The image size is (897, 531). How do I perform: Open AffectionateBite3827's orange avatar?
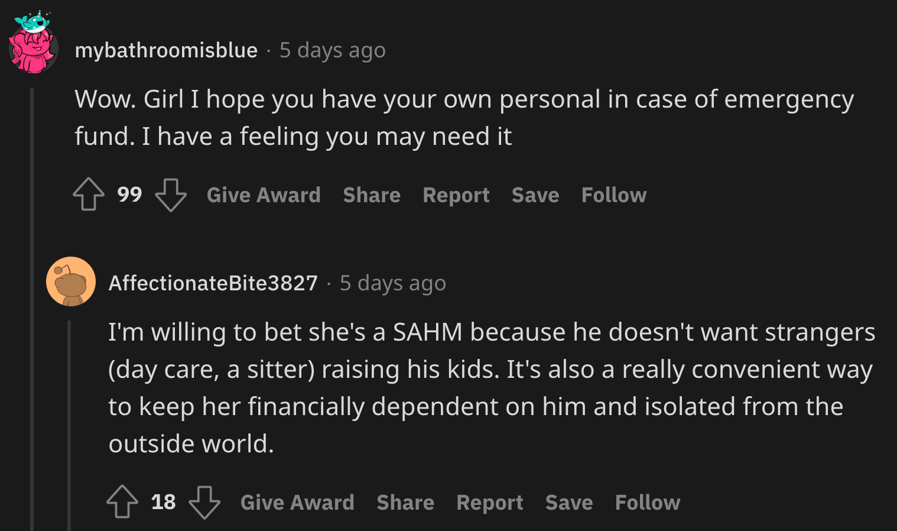pyautogui.click(x=71, y=281)
